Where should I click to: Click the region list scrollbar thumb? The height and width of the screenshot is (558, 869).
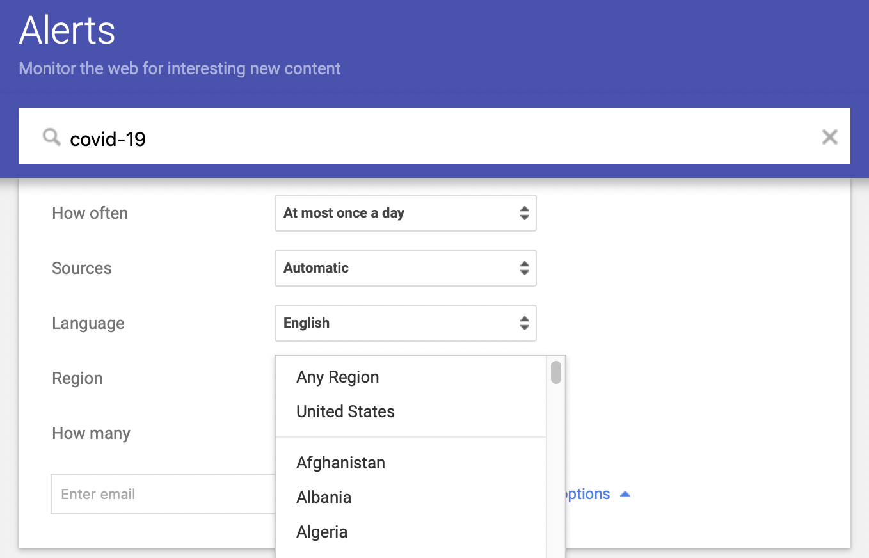(556, 372)
